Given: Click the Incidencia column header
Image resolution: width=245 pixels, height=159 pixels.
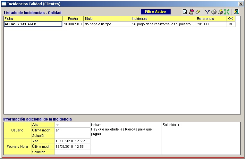Looking at the screenshot, I should pos(164,19).
